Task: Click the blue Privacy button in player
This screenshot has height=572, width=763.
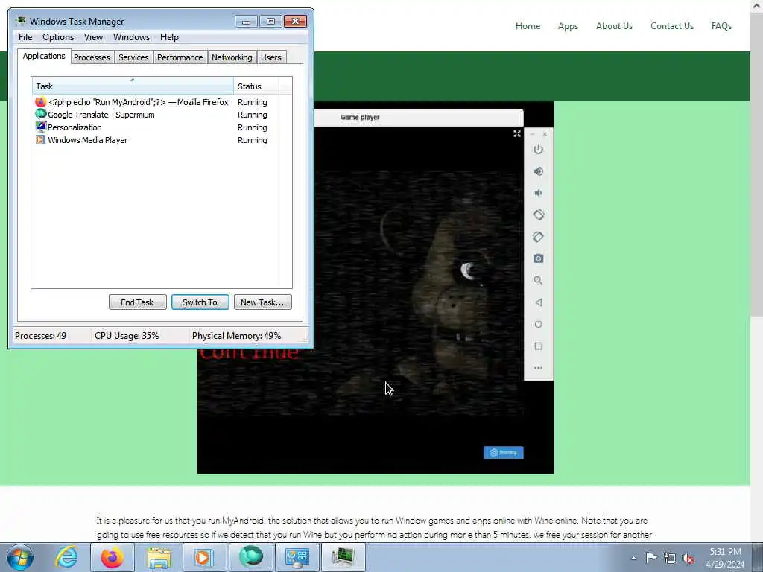Action: click(503, 452)
